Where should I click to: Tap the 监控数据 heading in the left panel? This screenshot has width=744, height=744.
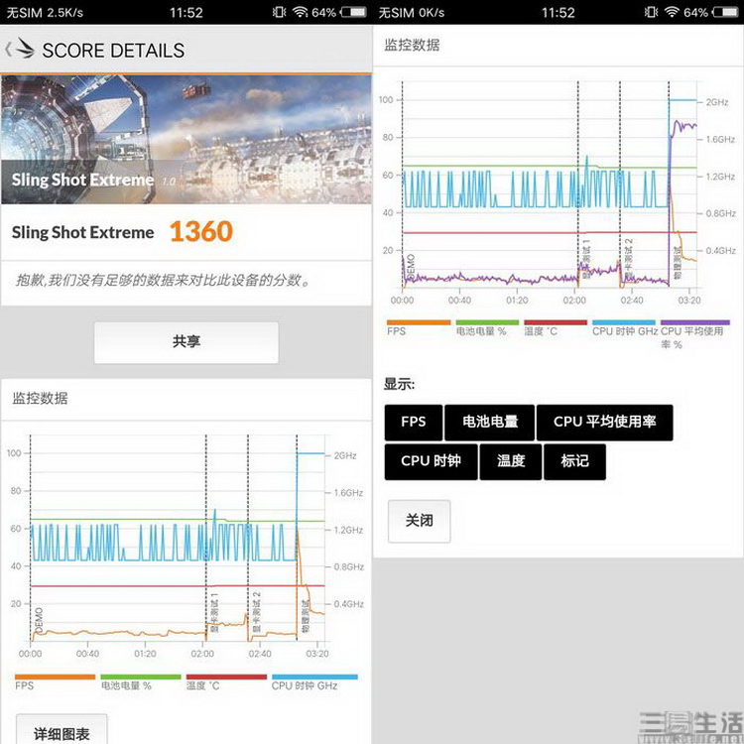(40, 398)
